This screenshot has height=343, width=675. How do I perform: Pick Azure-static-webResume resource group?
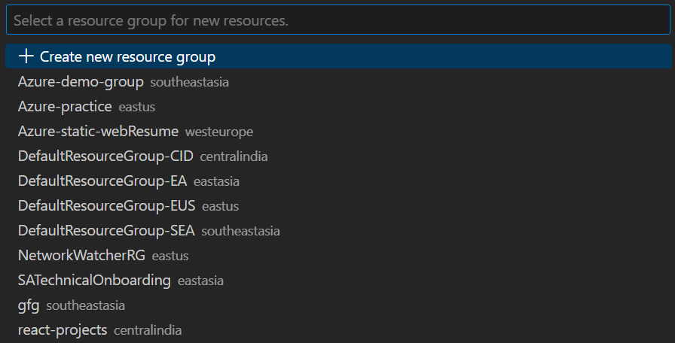pyautogui.click(x=98, y=132)
